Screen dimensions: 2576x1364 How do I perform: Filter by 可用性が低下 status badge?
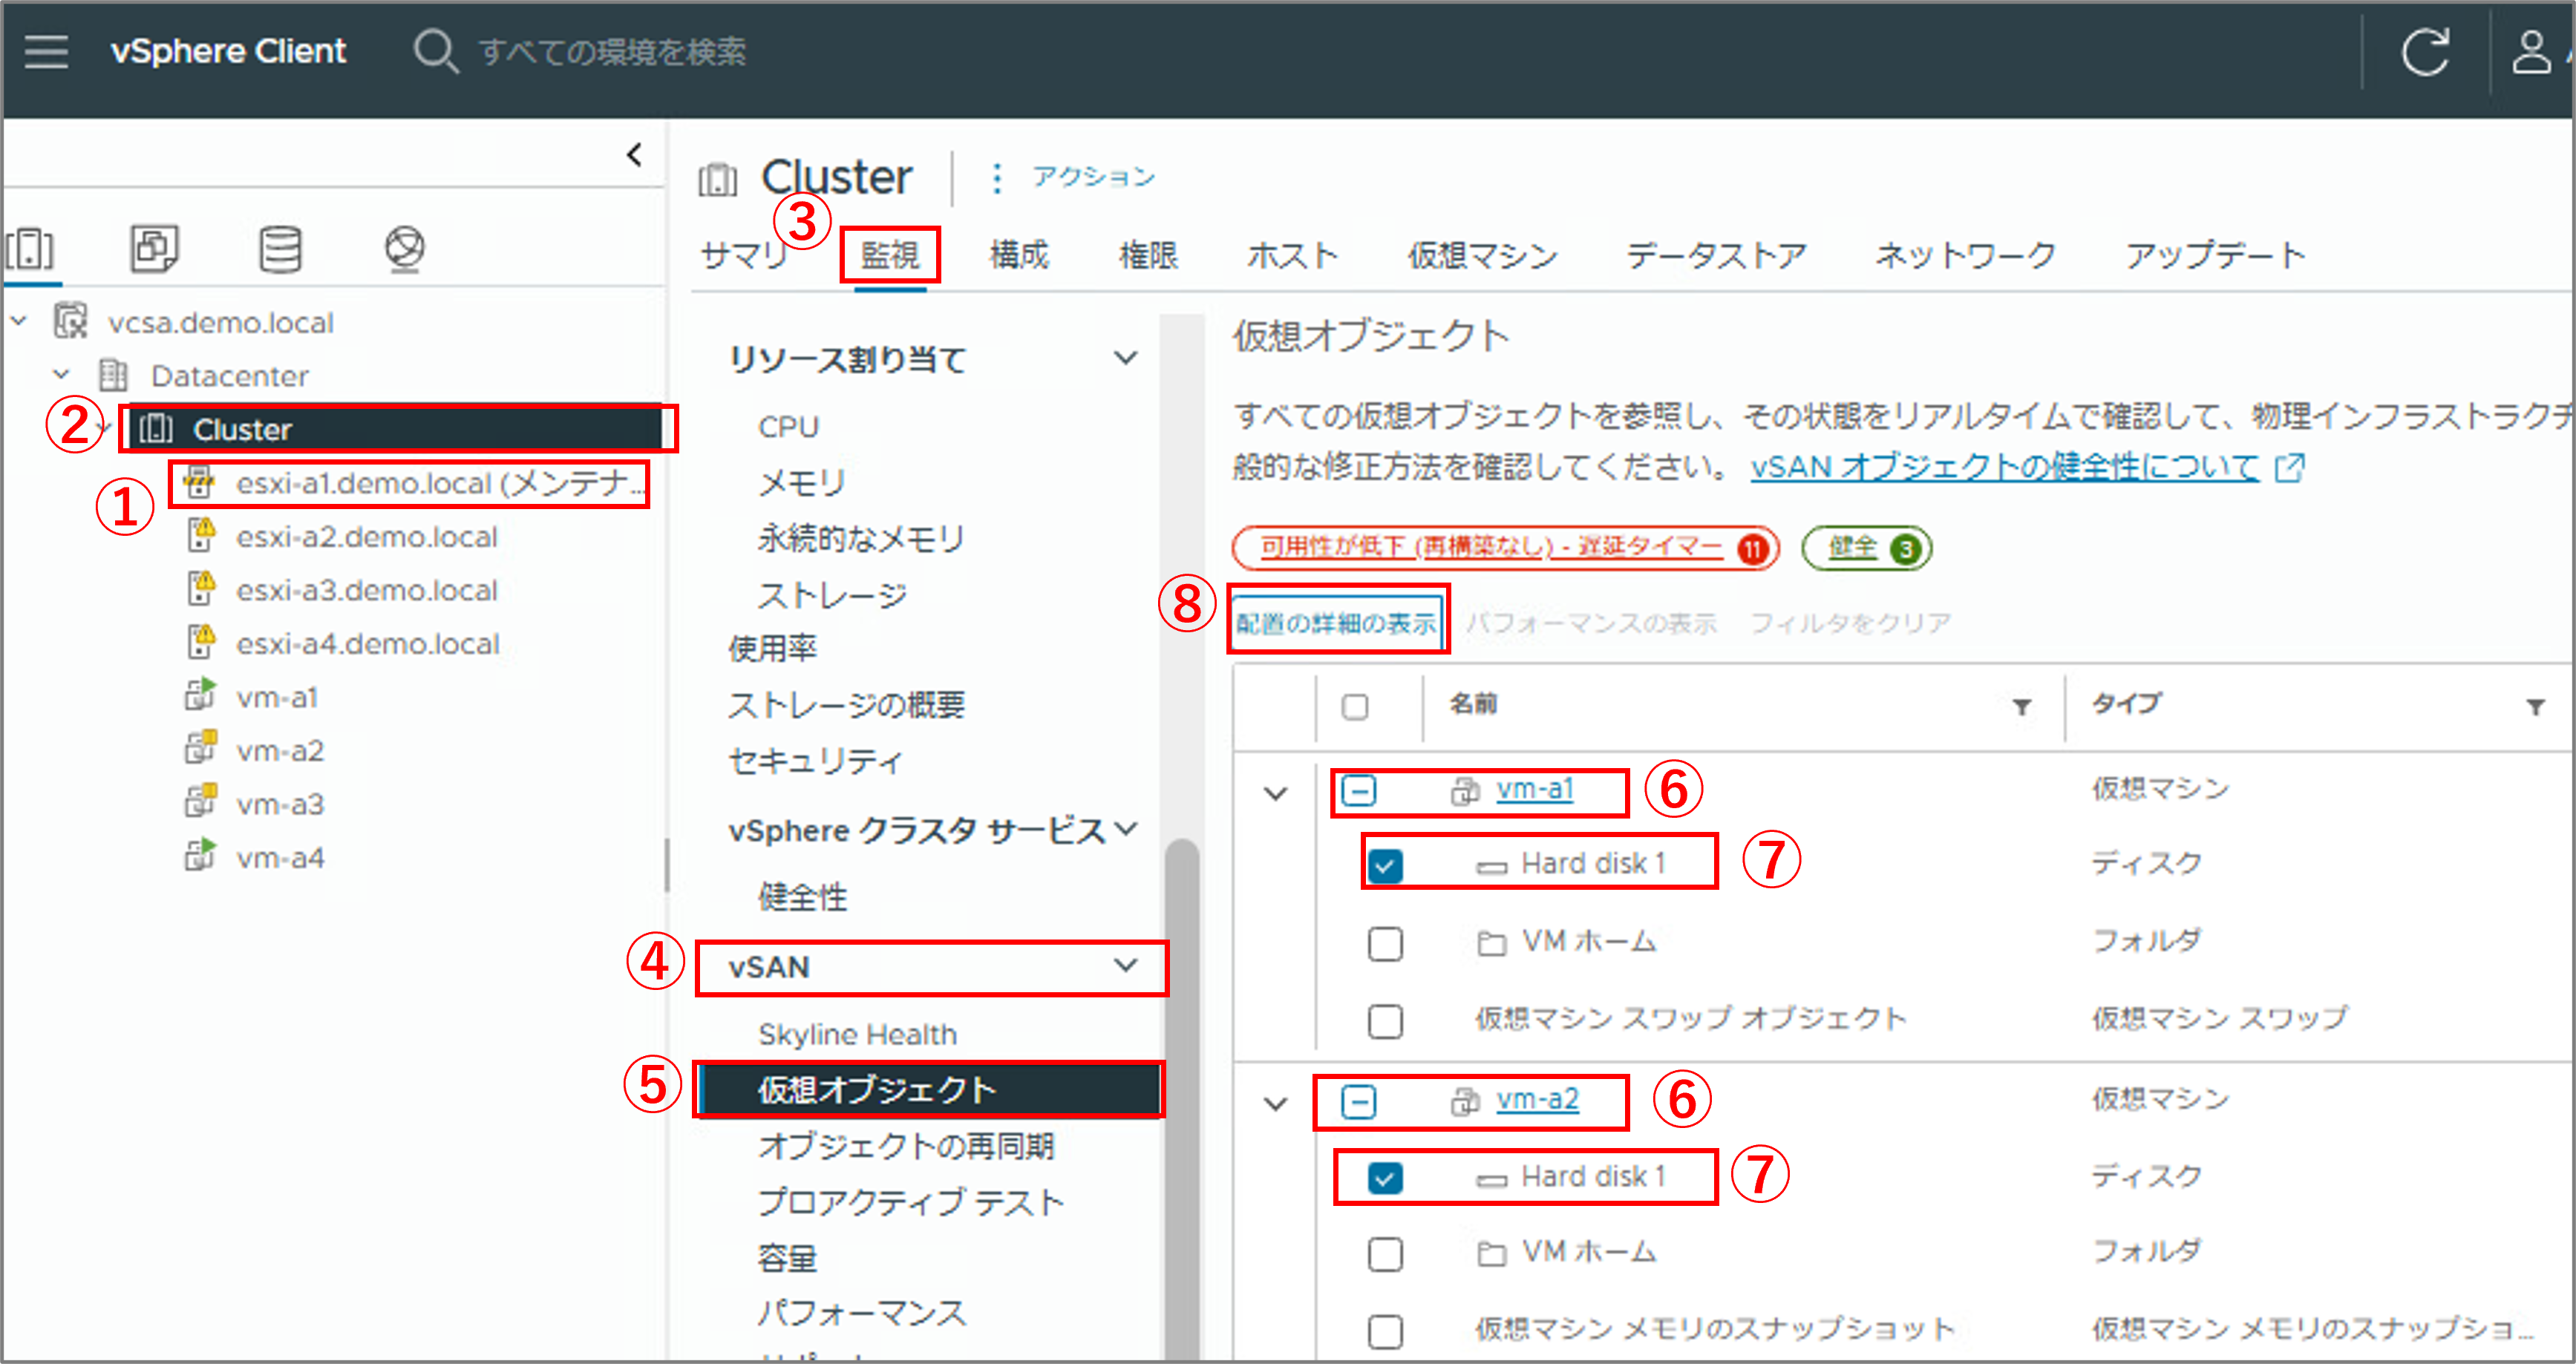[1505, 548]
